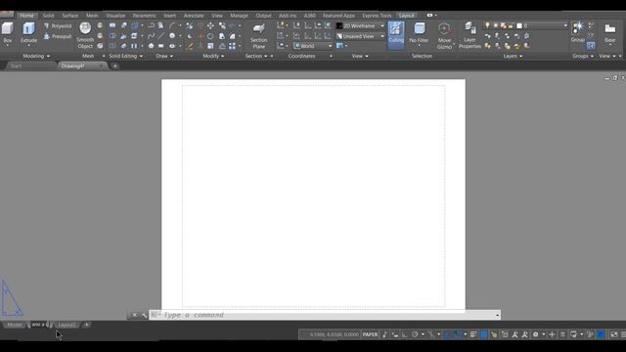Expand the Modify panel

pos(213,57)
